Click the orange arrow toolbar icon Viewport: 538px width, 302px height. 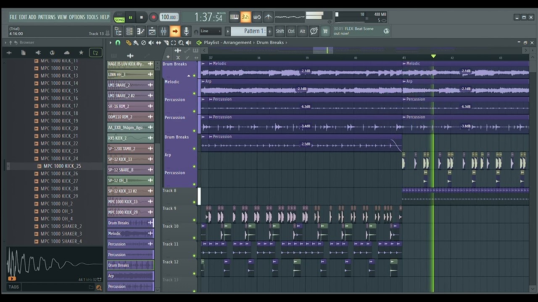coord(175,31)
